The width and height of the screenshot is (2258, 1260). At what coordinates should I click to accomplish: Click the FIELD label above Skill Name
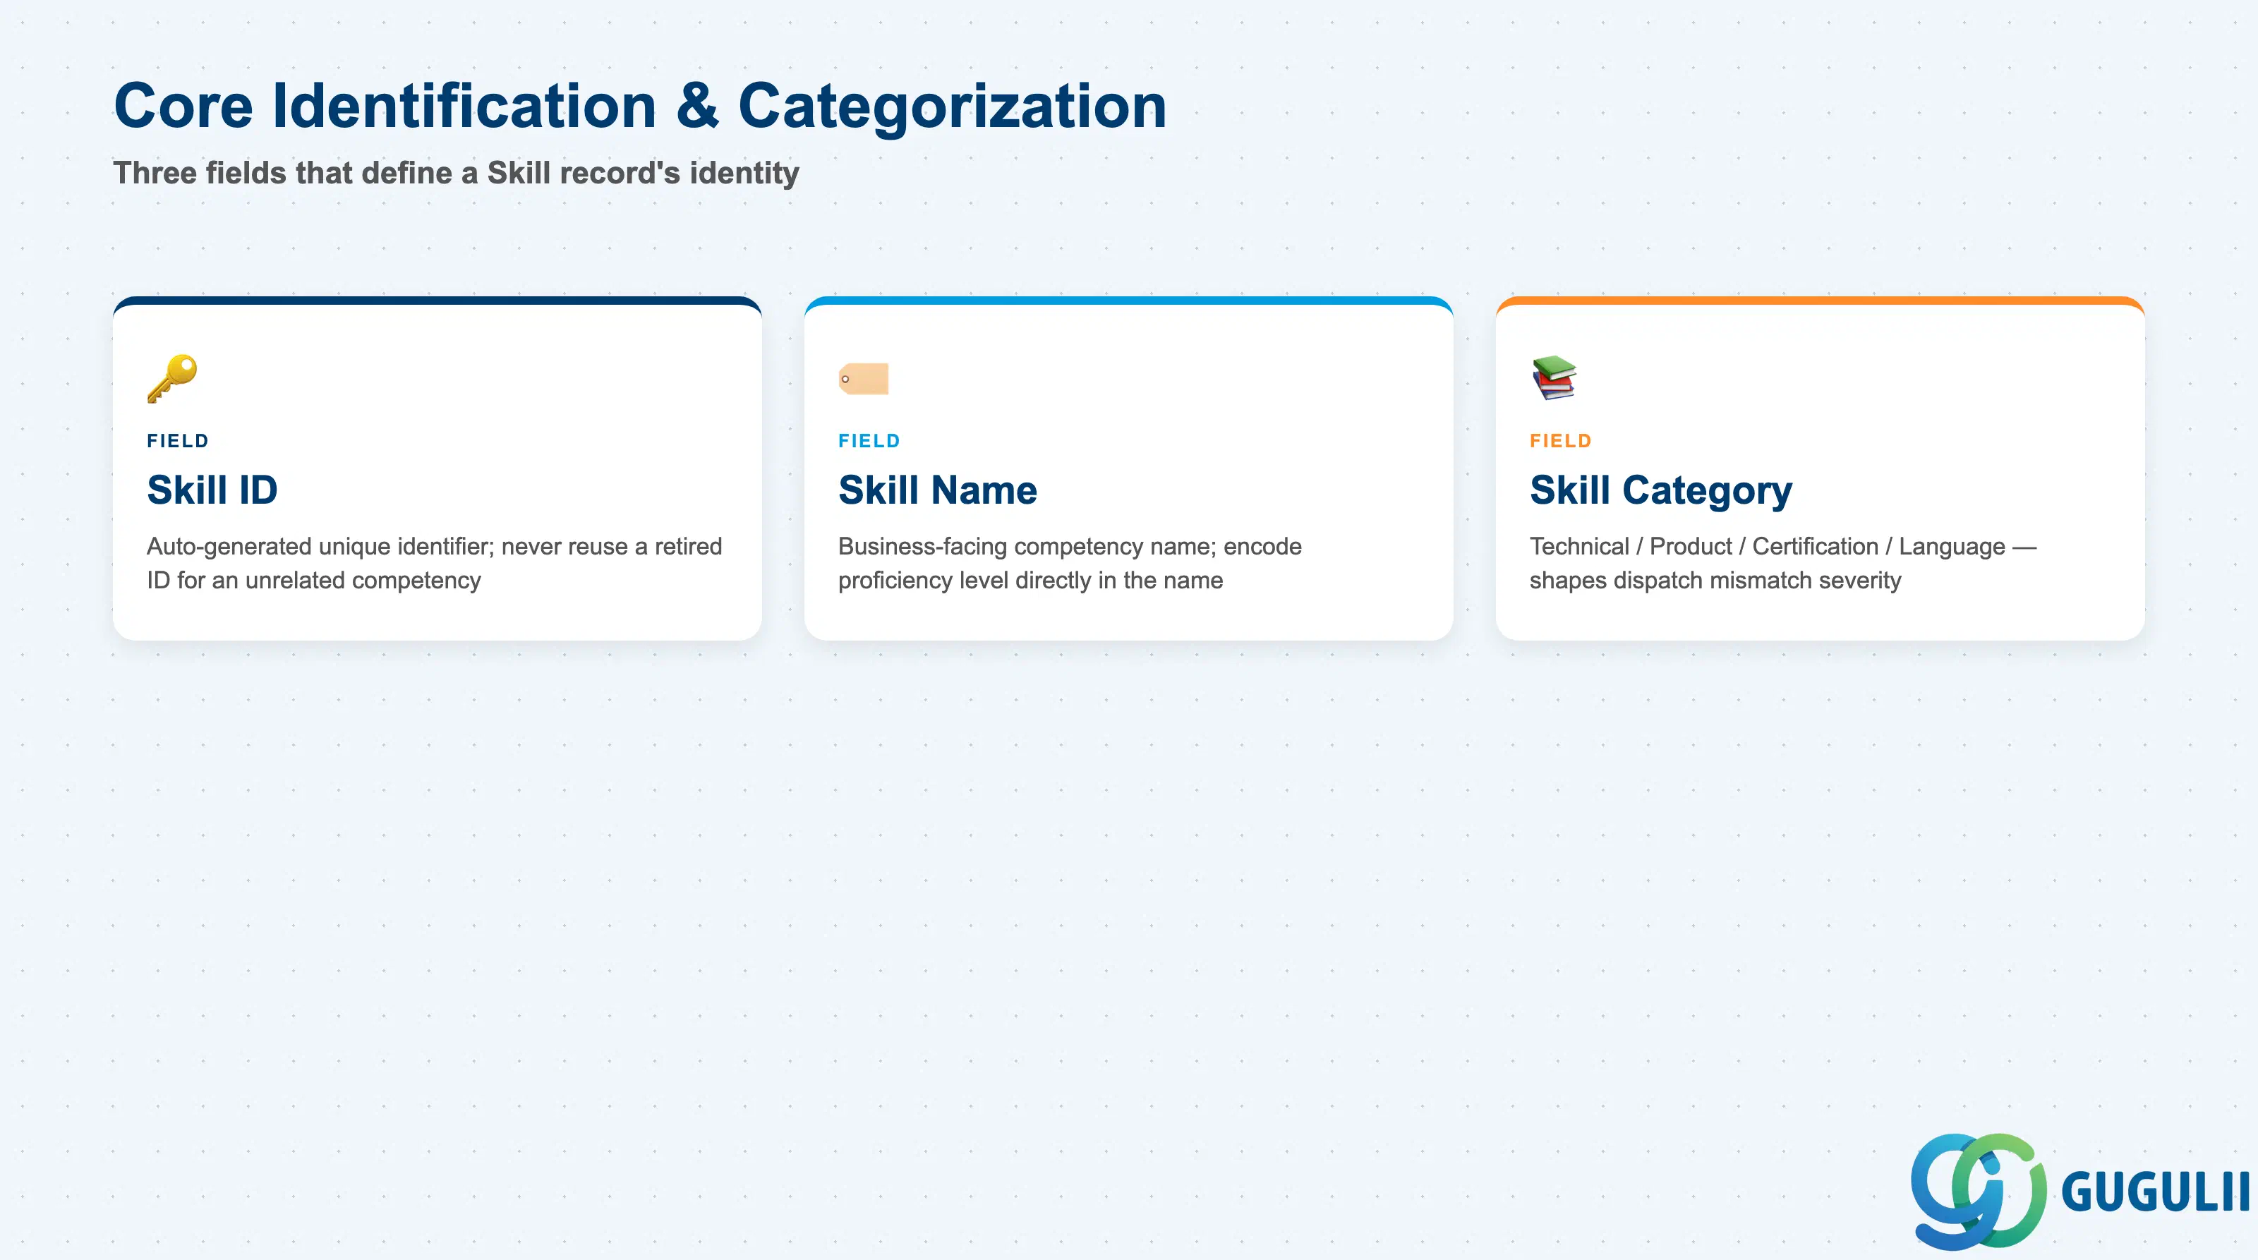(869, 441)
